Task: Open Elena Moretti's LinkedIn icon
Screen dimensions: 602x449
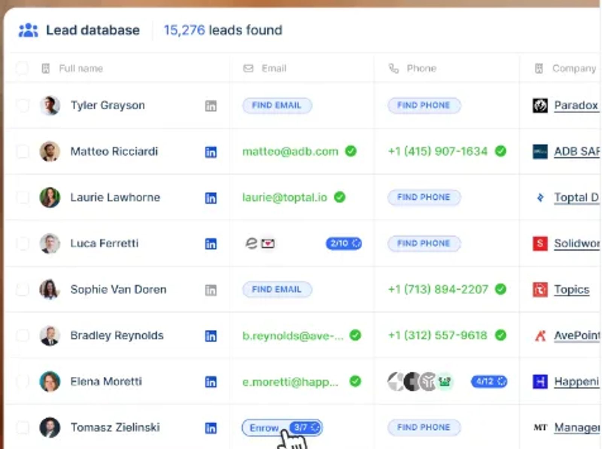Action: [211, 382]
